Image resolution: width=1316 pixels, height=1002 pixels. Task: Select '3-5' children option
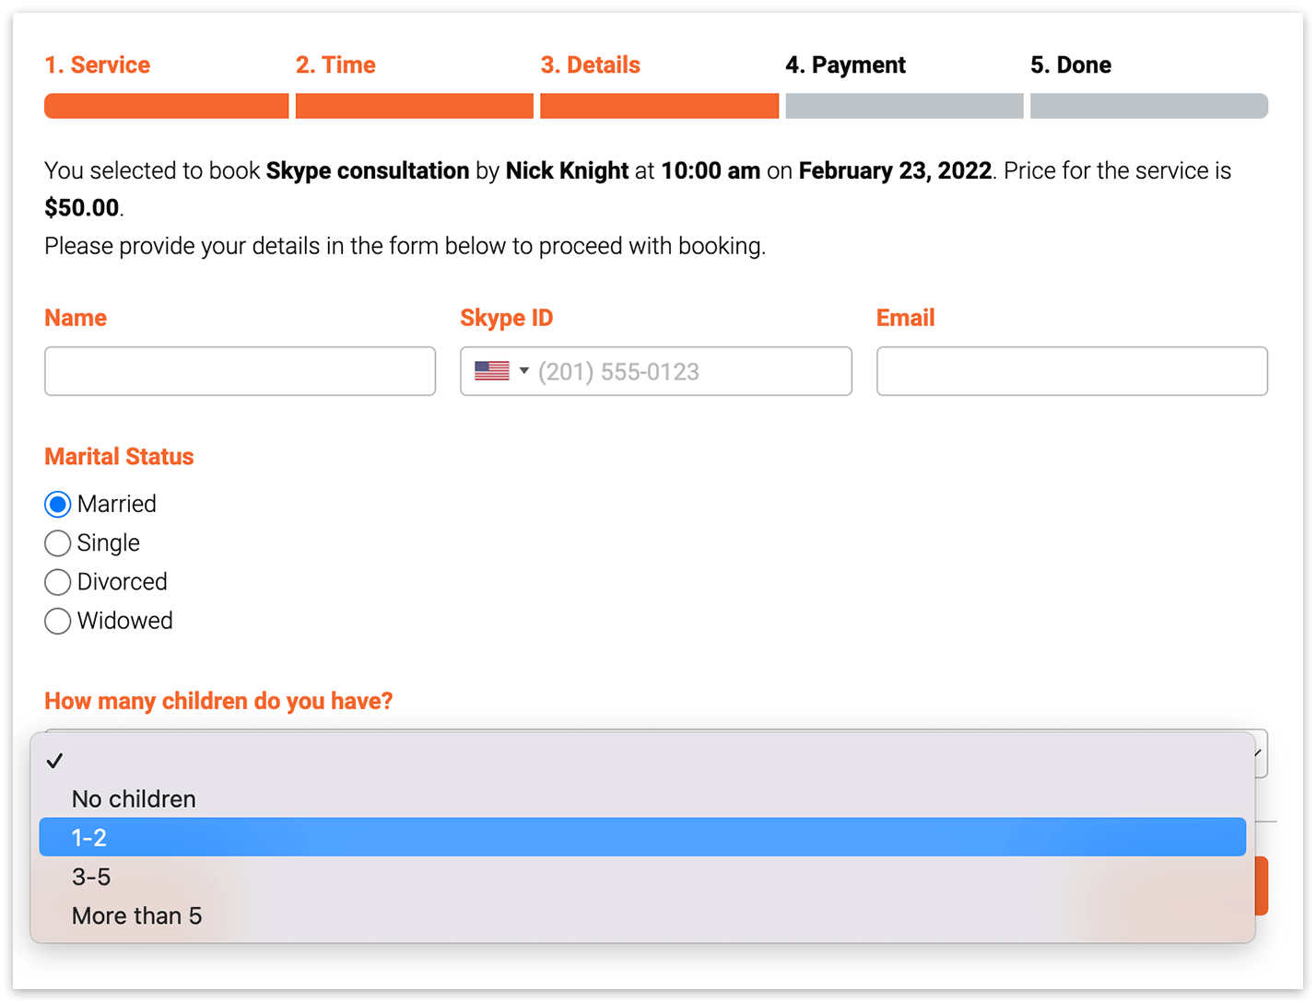point(642,877)
